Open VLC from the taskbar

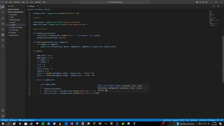(60, 124)
